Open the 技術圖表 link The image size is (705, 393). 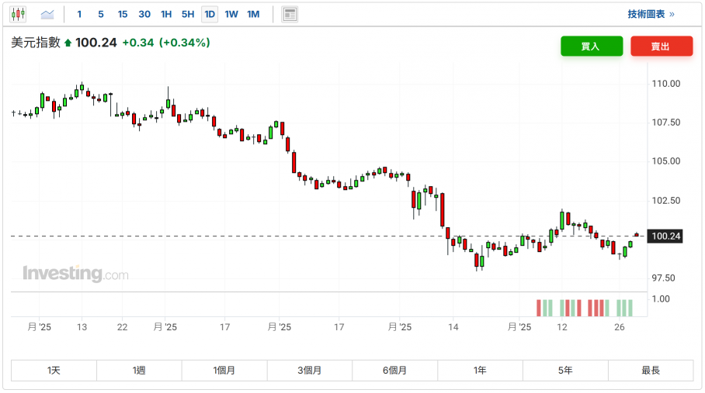click(x=651, y=14)
